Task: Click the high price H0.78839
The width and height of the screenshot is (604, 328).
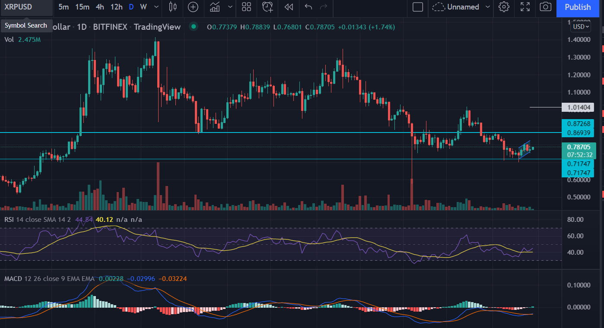Action: coord(255,27)
